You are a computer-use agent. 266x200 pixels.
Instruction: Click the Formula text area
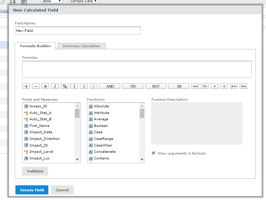coord(137,69)
